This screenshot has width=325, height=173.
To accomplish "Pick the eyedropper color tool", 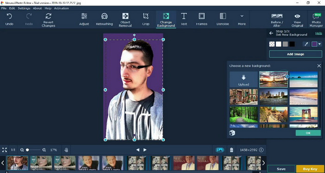I will tap(306, 44).
